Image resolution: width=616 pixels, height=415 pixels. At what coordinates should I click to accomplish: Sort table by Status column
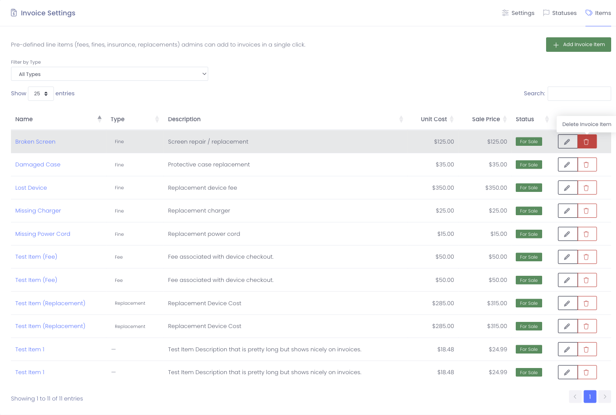pos(532,119)
